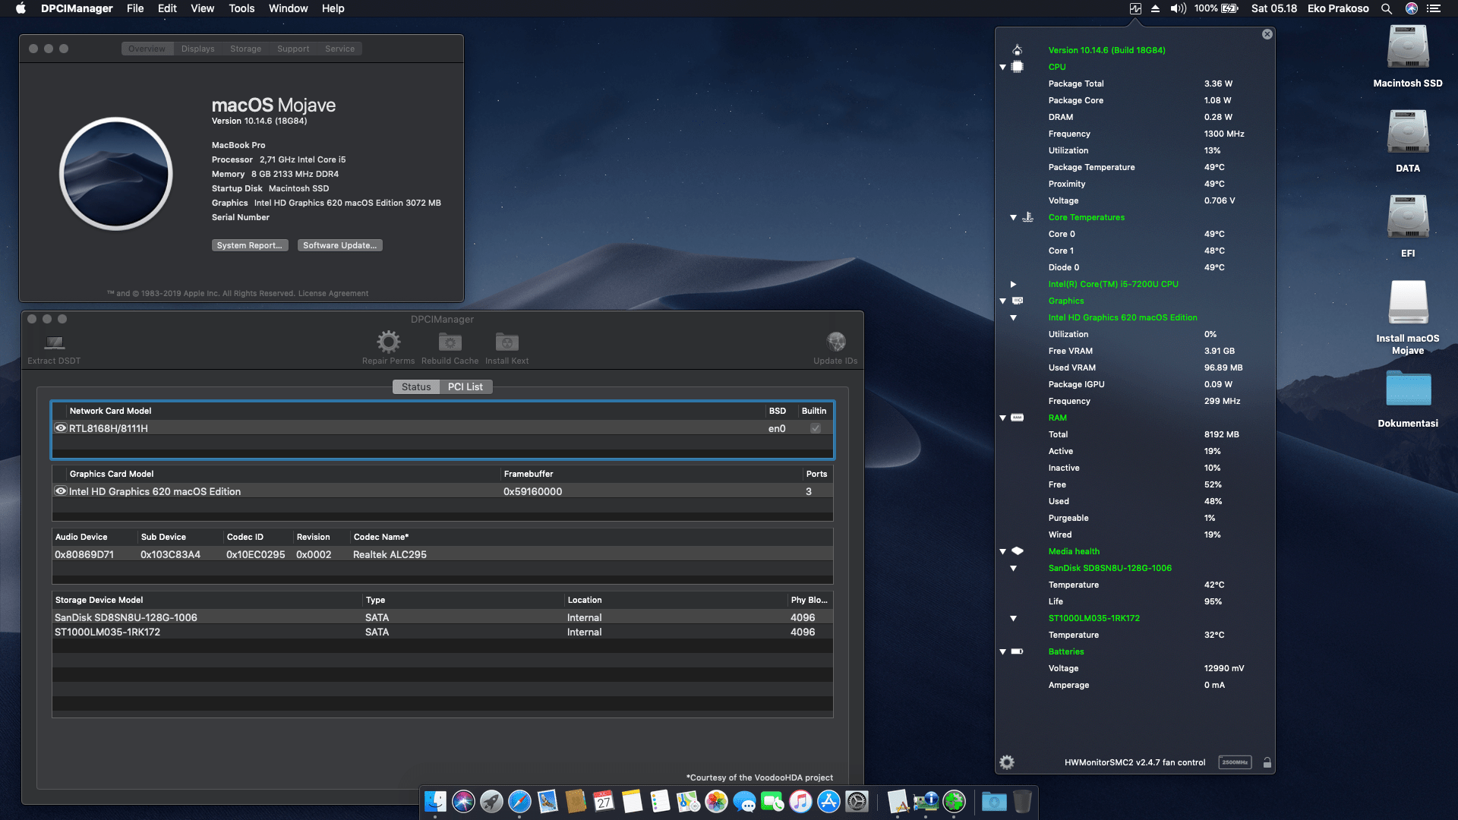This screenshot has height=820, width=1458.
Task: Collapse the RAM section
Action: (x=1002, y=418)
